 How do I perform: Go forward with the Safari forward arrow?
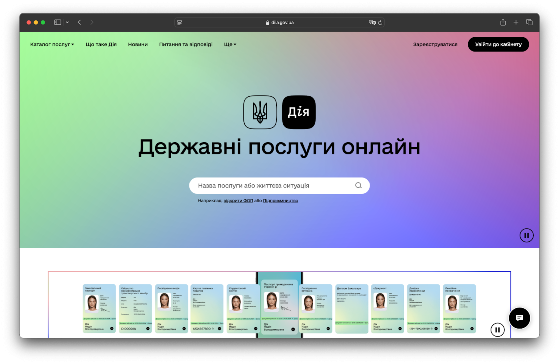tap(92, 22)
